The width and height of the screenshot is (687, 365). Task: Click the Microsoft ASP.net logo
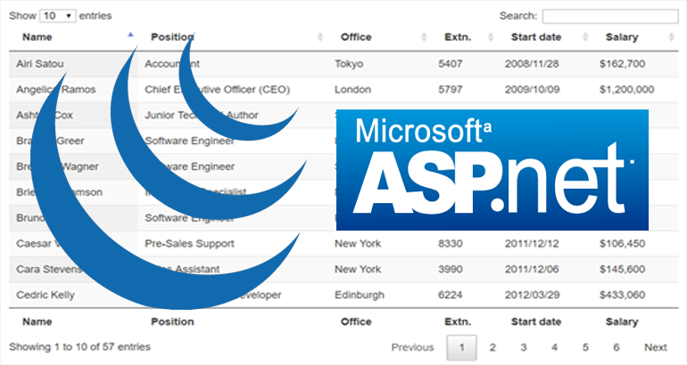pyautogui.click(x=492, y=170)
